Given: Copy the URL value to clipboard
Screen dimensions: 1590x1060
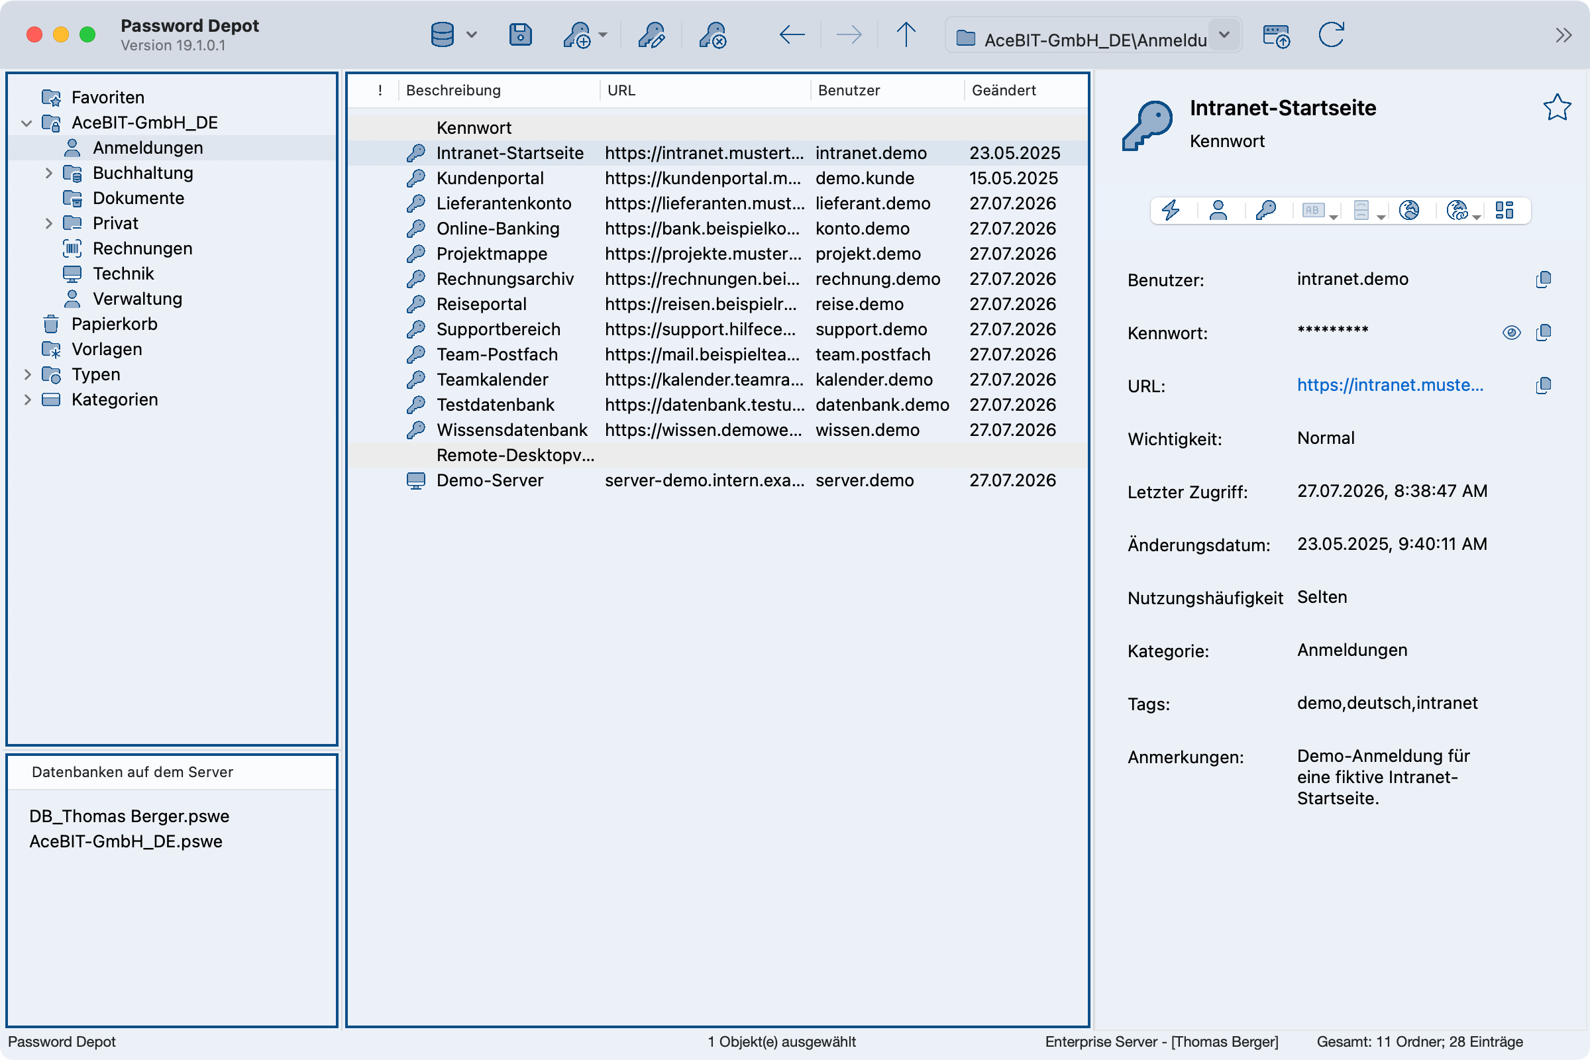Looking at the screenshot, I should [1544, 386].
